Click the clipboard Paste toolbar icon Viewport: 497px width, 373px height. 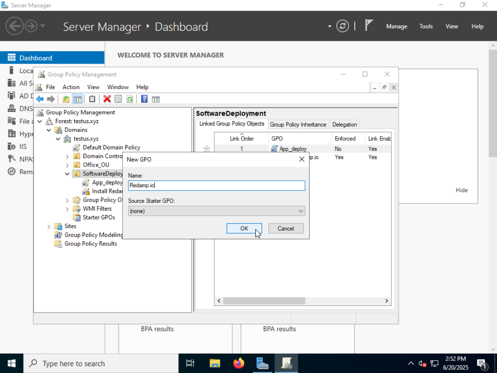(x=92, y=99)
